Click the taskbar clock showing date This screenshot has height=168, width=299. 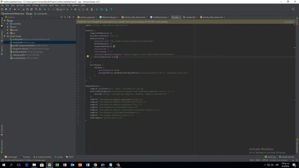point(285,165)
